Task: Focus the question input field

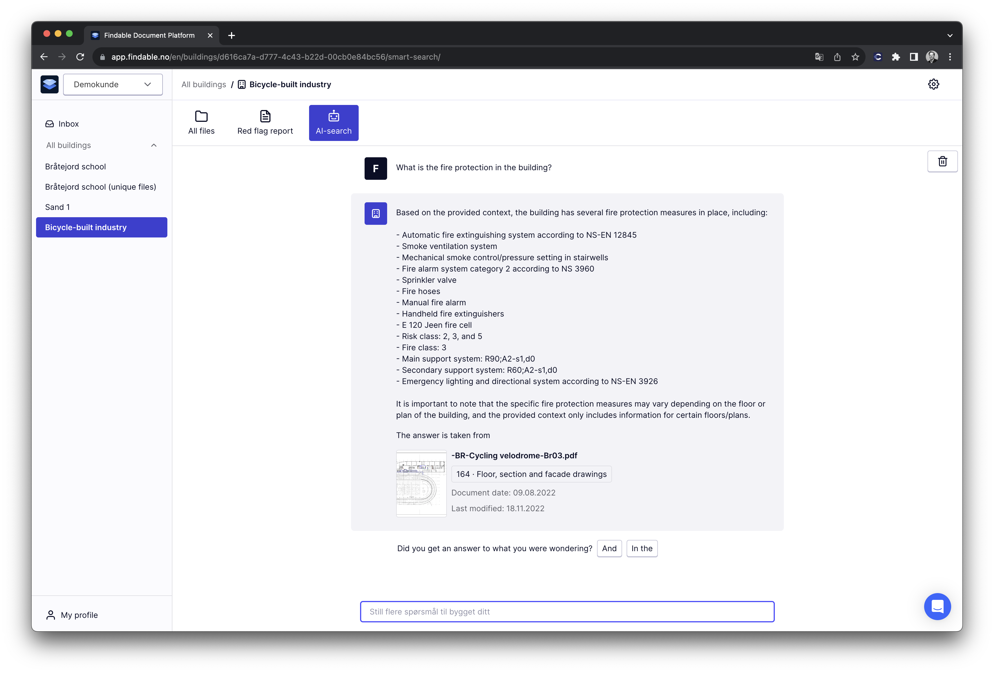Action: [x=567, y=611]
